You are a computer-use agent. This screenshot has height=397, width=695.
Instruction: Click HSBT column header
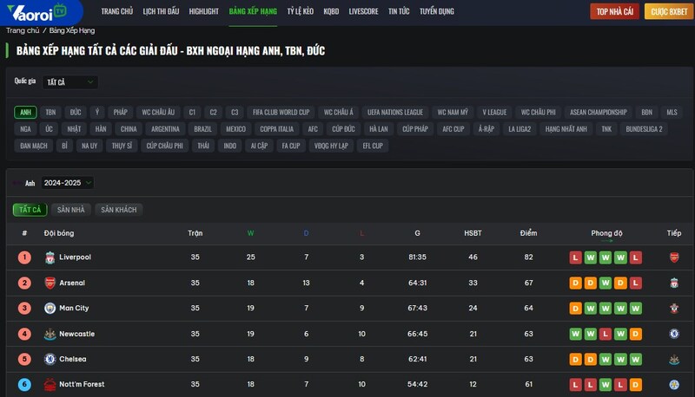point(473,233)
